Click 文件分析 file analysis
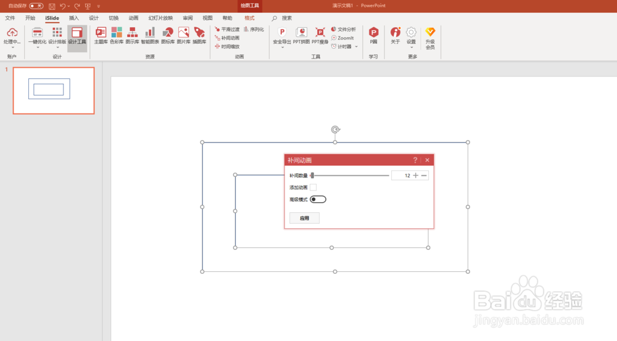The image size is (617, 341). pos(344,30)
